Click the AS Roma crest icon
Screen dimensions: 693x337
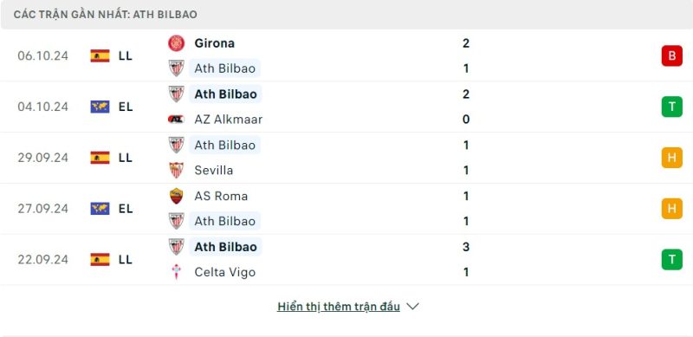point(177,196)
